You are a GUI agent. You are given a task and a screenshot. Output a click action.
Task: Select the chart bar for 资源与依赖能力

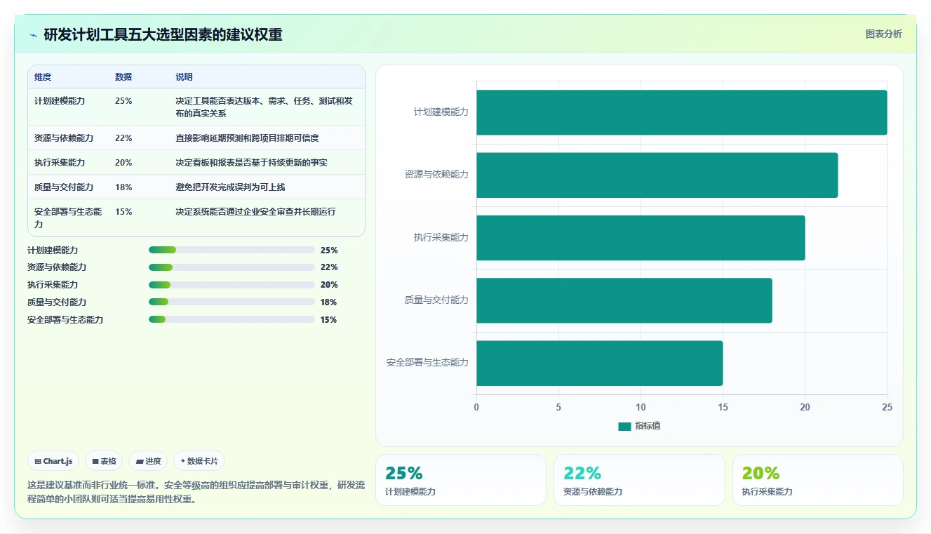(657, 175)
